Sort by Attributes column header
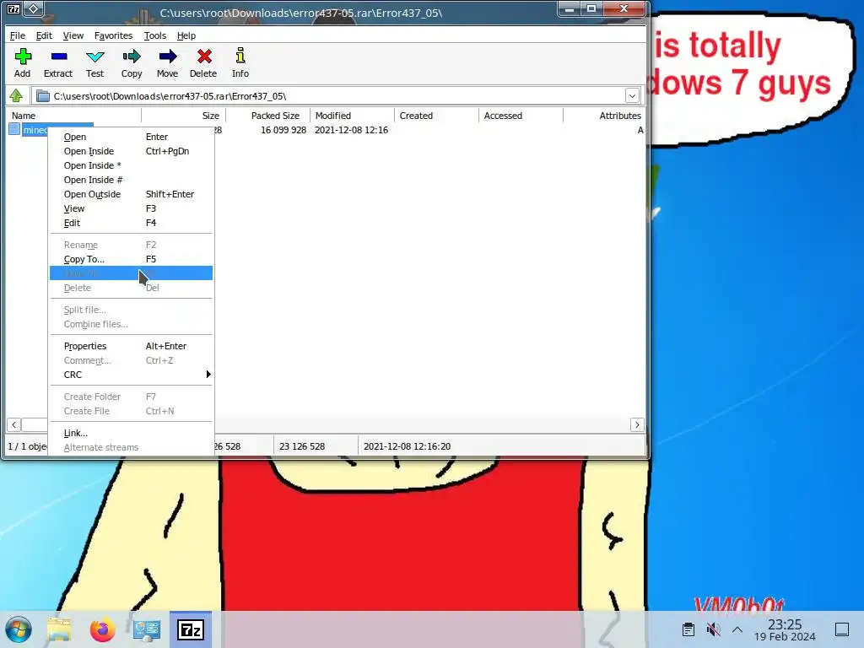The image size is (864, 648). pos(604,116)
